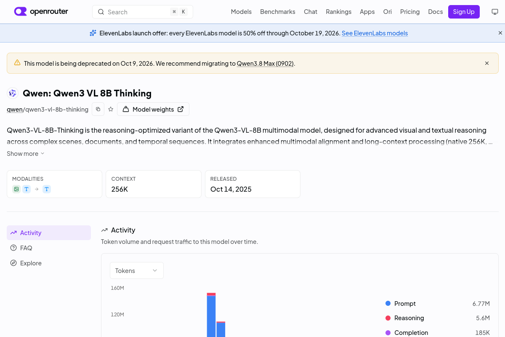Click the Reasoning total 5.6M value

(x=483, y=318)
